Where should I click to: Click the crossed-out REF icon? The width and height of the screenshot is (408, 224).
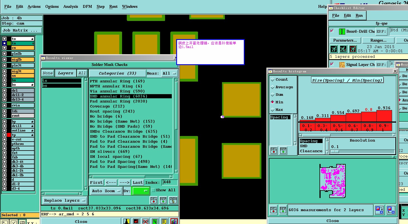[145, 221]
